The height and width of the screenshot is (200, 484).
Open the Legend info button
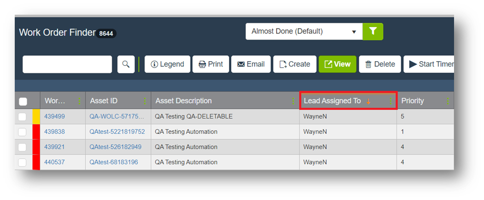point(167,64)
